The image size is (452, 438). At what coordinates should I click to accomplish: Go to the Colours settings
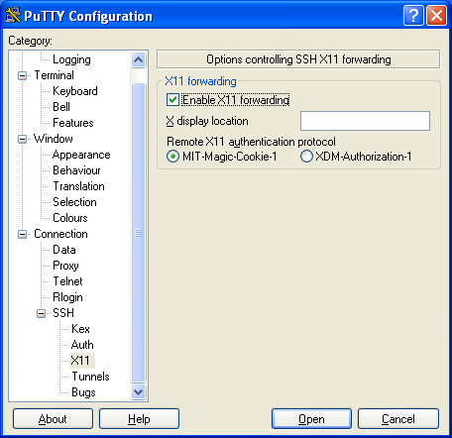tap(70, 218)
